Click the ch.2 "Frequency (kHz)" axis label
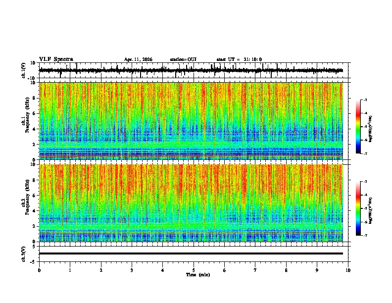392x303 pixels. (x=27, y=197)
